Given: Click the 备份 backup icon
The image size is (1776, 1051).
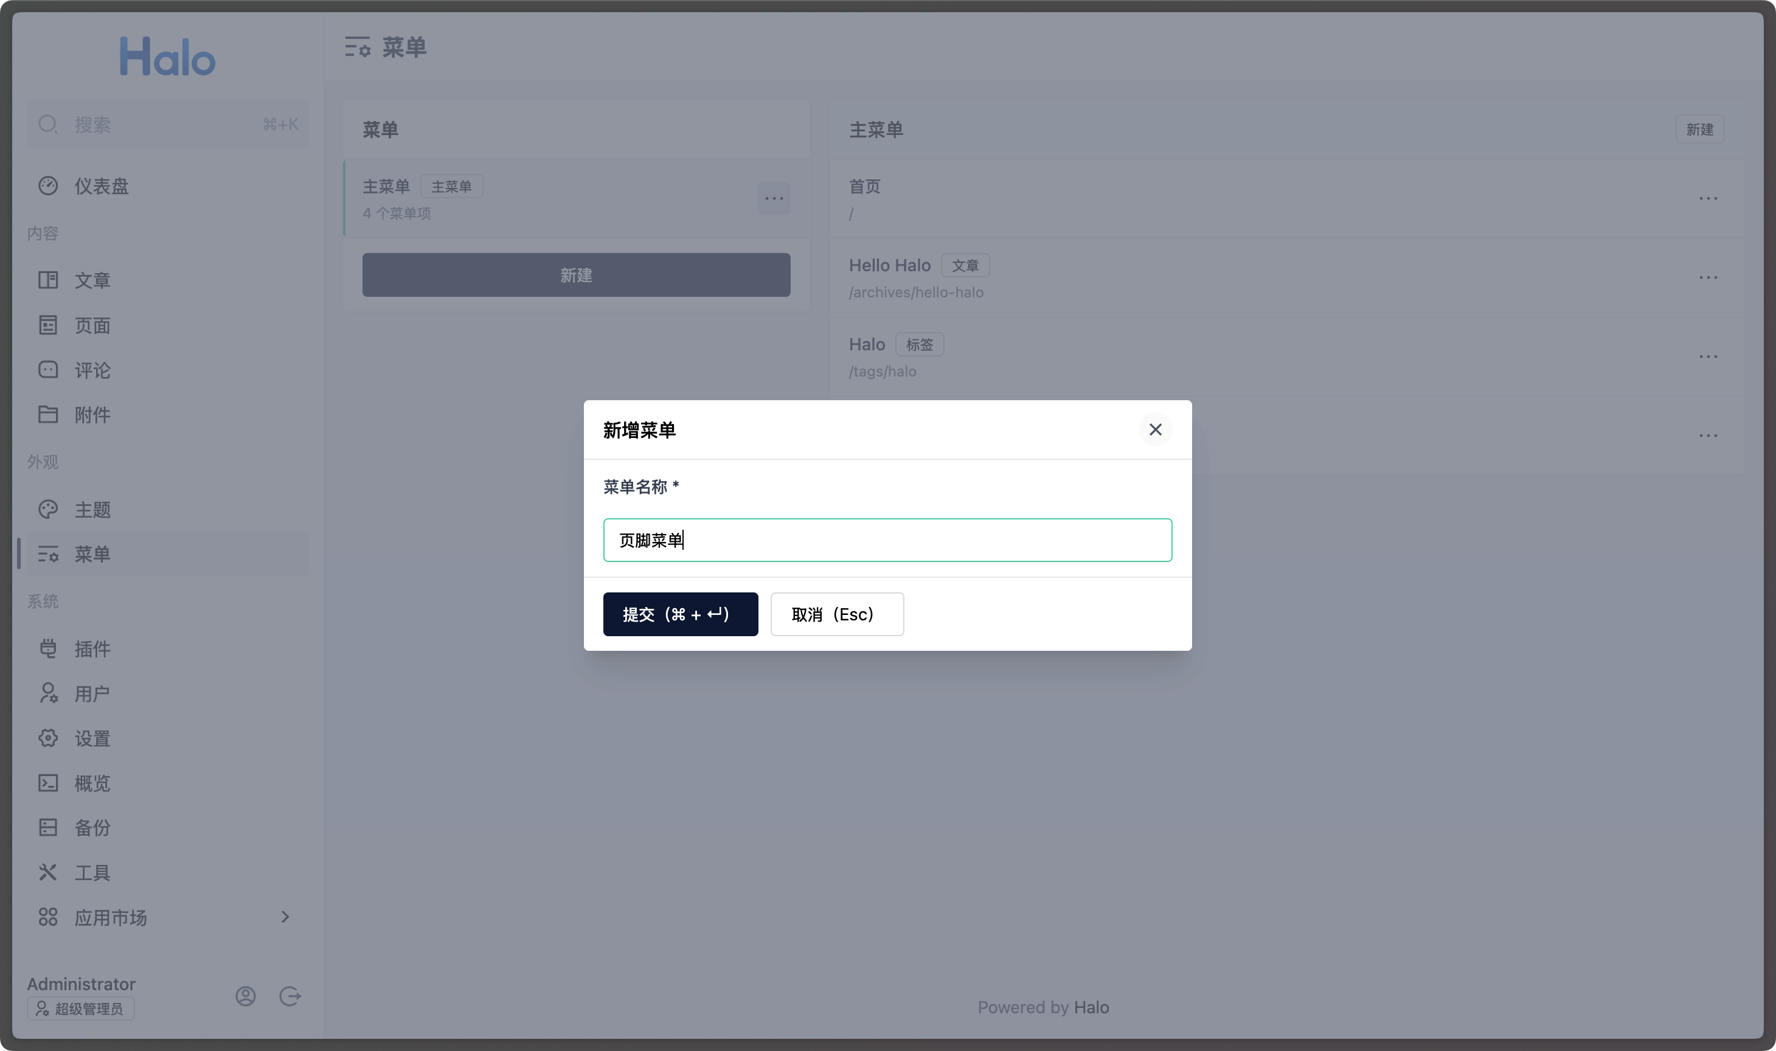Looking at the screenshot, I should coord(48,827).
